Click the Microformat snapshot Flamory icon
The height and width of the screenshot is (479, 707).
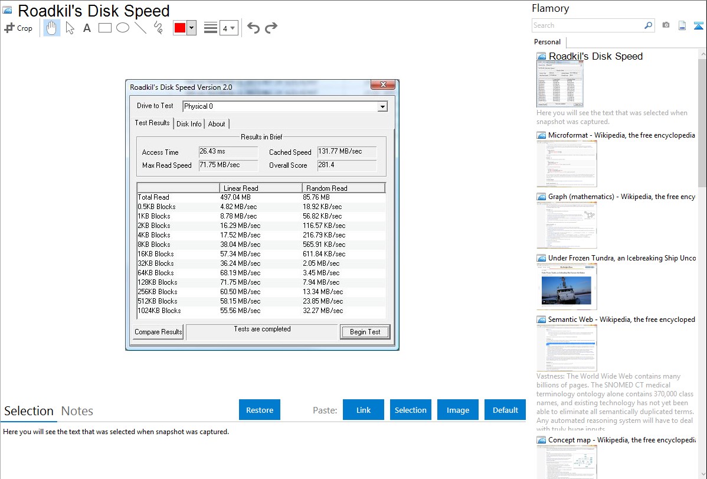pos(541,135)
